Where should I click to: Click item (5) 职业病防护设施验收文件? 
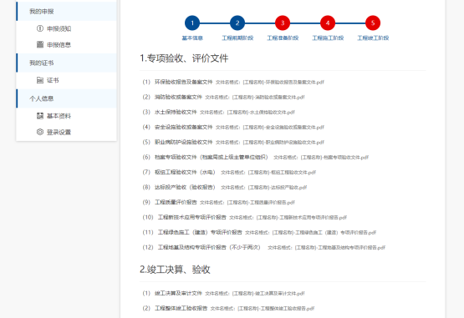point(183,142)
